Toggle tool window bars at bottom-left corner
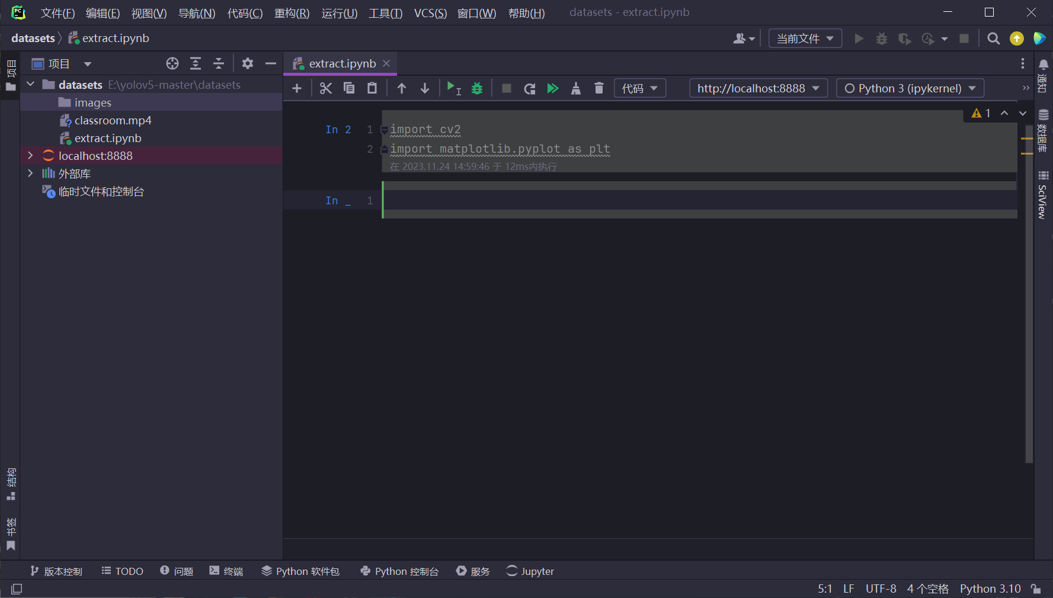The width and height of the screenshot is (1053, 598). pyautogui.click(x=17, y=589)
